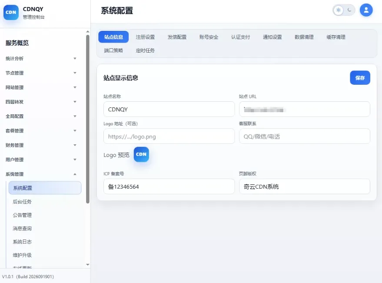Switch to dark mode via moon icon
382x283 pixels.
(x=349, y=10)
